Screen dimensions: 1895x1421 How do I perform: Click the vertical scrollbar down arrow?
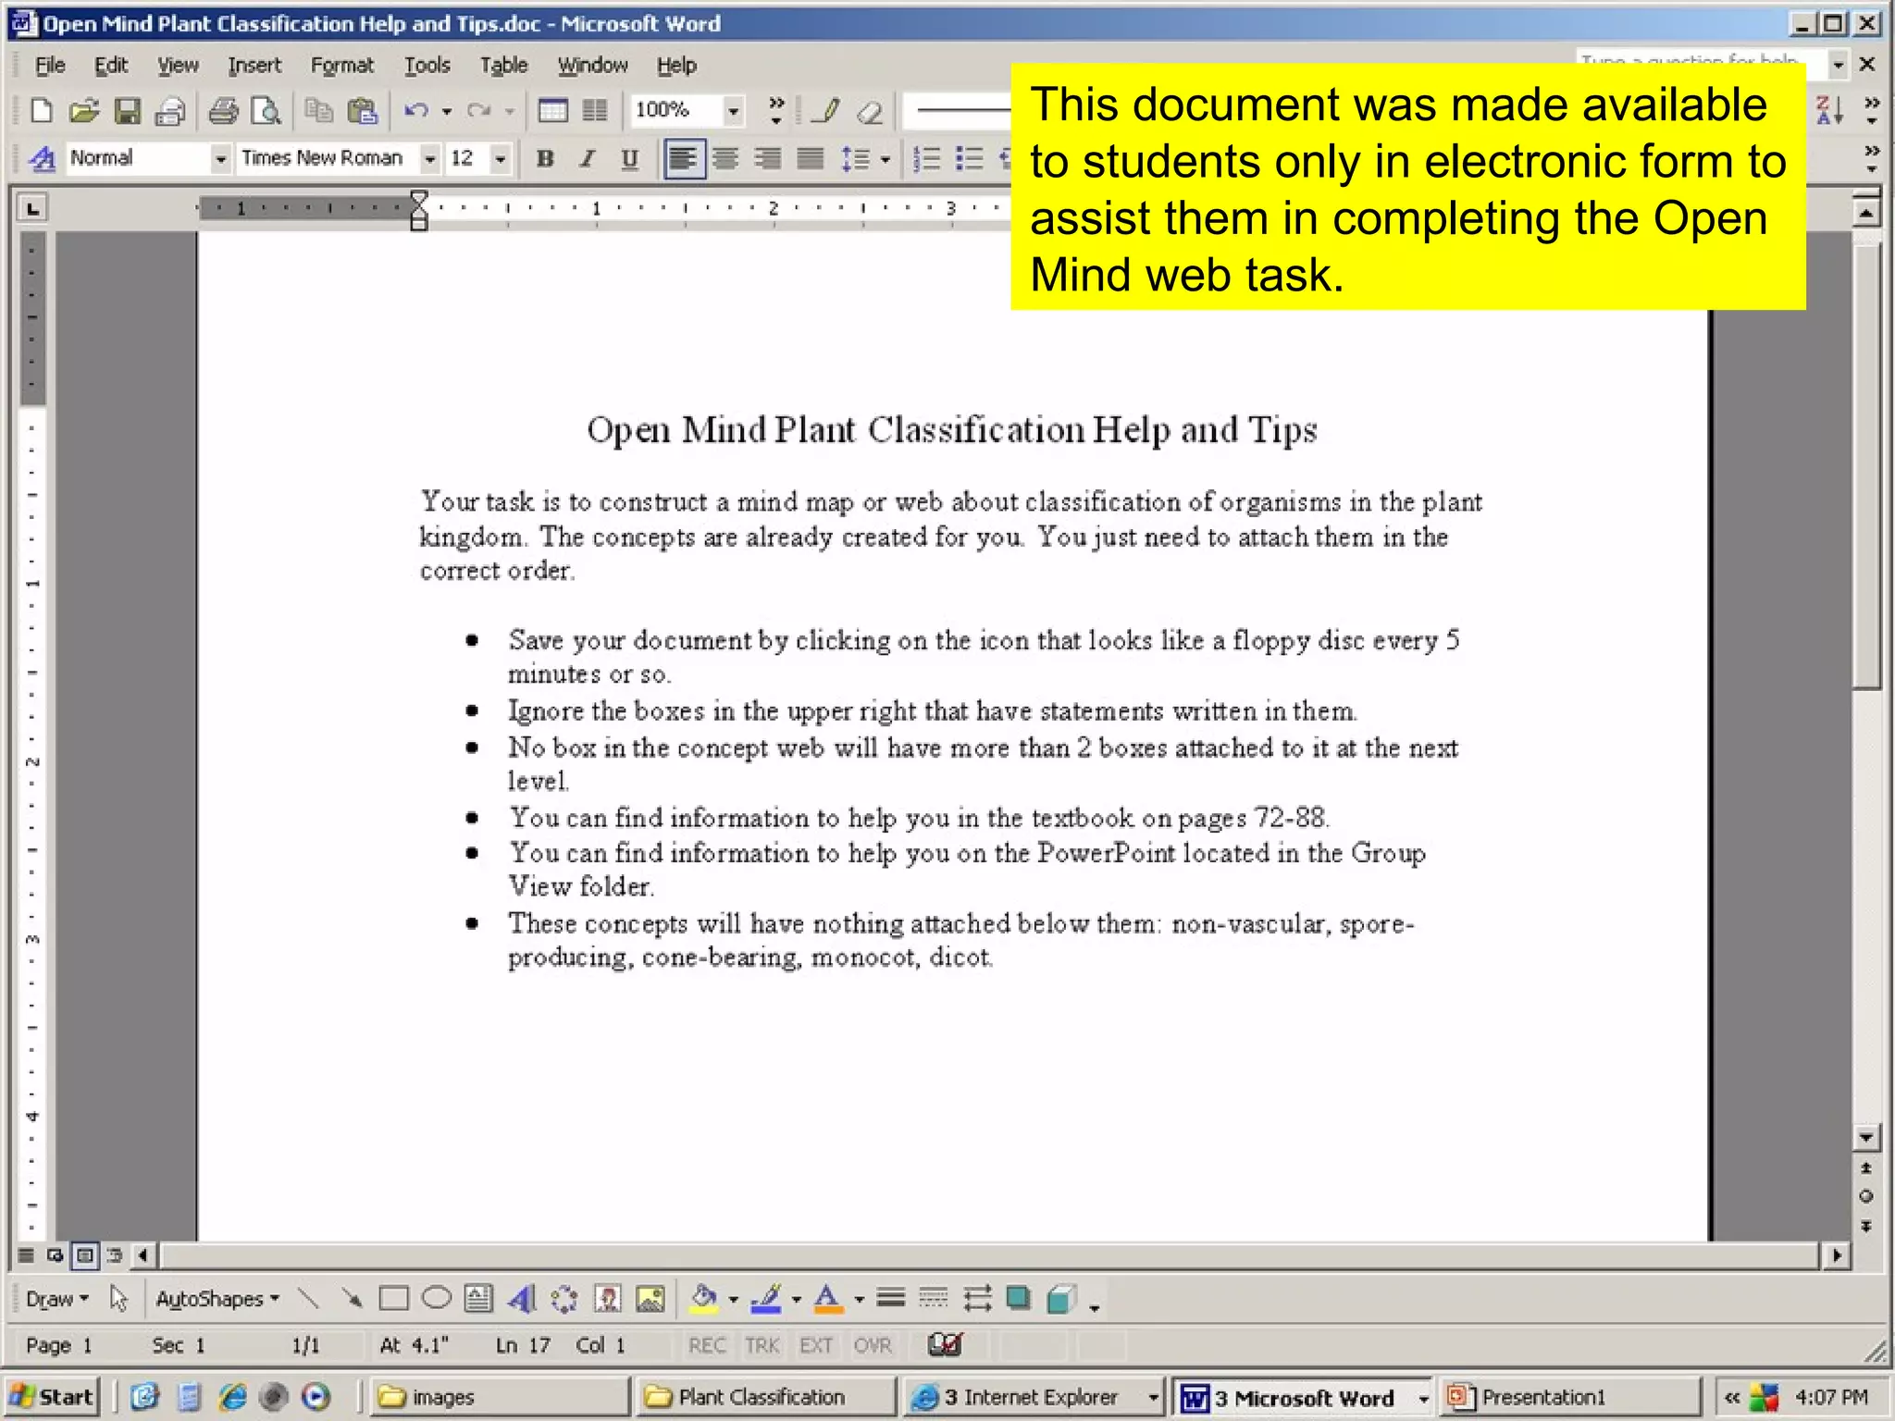tap(1865, 1137)
